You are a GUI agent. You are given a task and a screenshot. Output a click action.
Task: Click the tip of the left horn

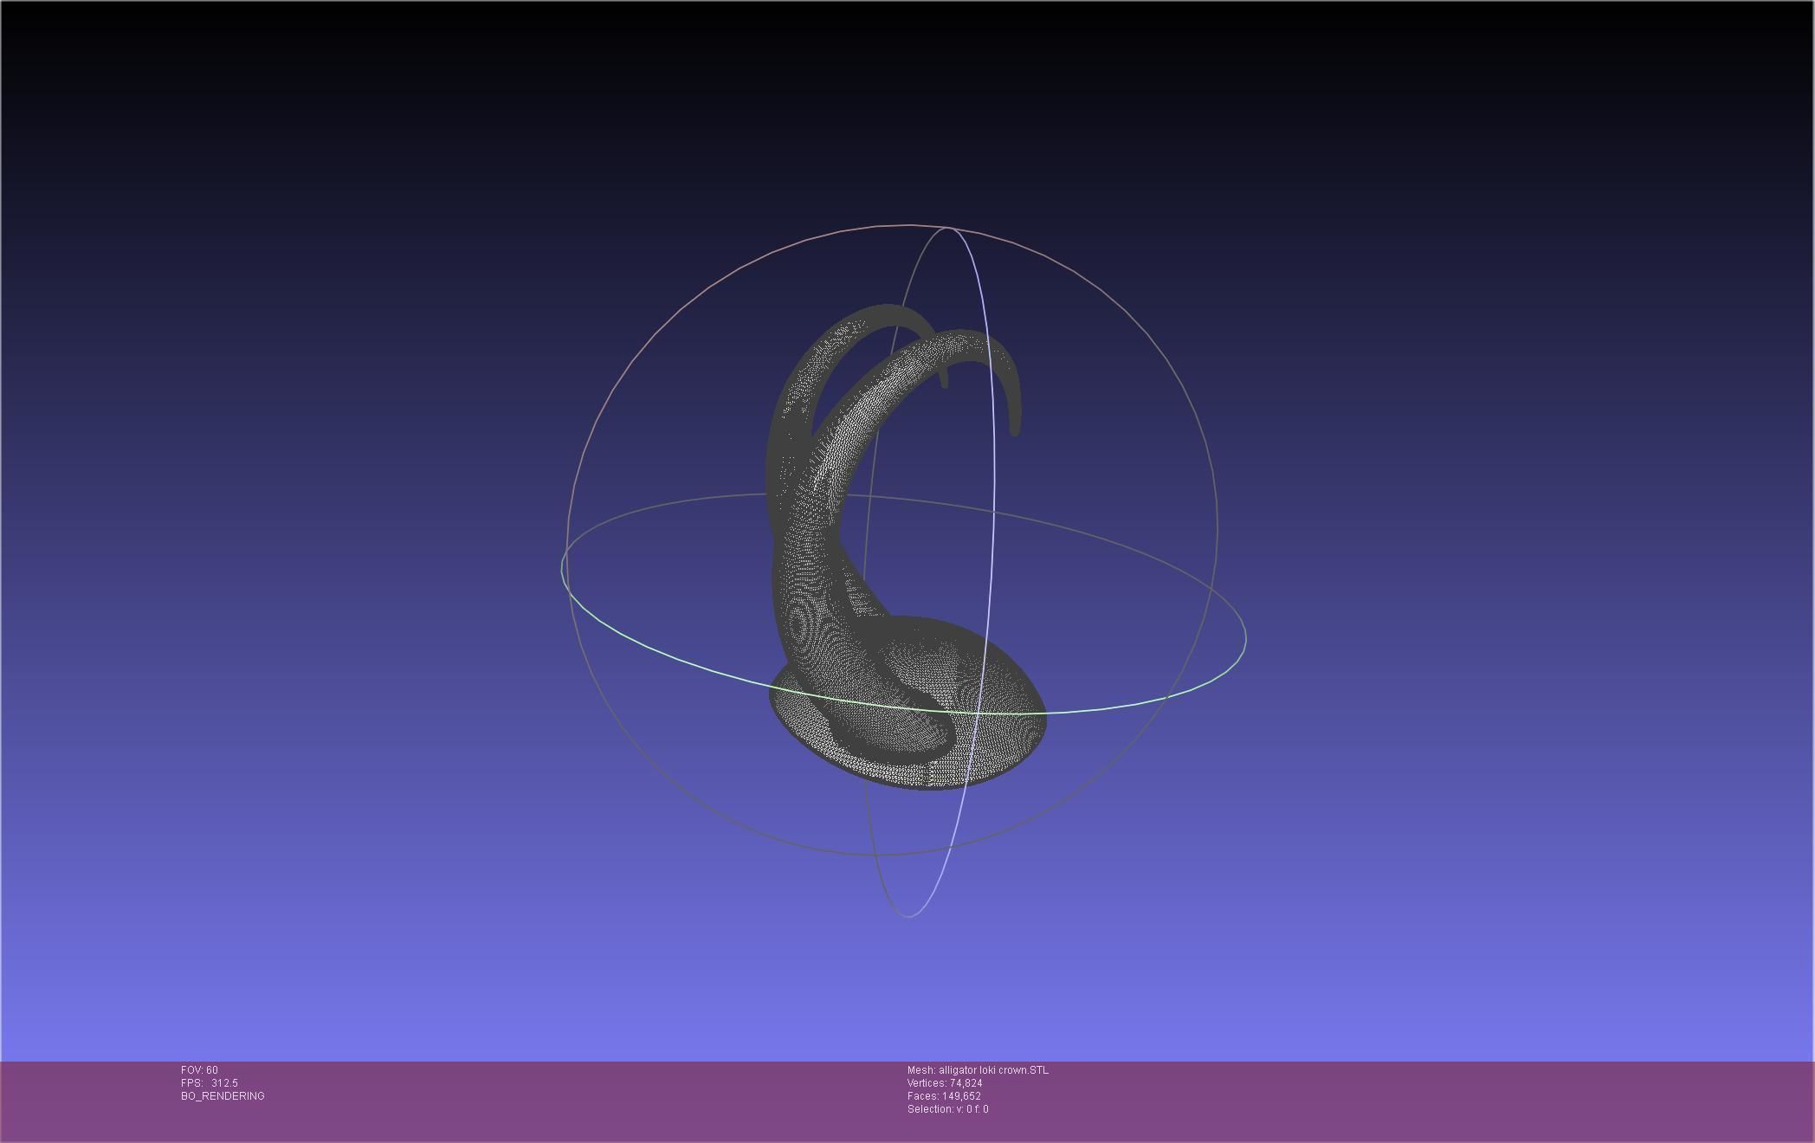click(x=943, y=384)
